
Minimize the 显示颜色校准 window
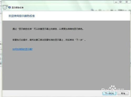pyautogui.click(x=116, y=2)
